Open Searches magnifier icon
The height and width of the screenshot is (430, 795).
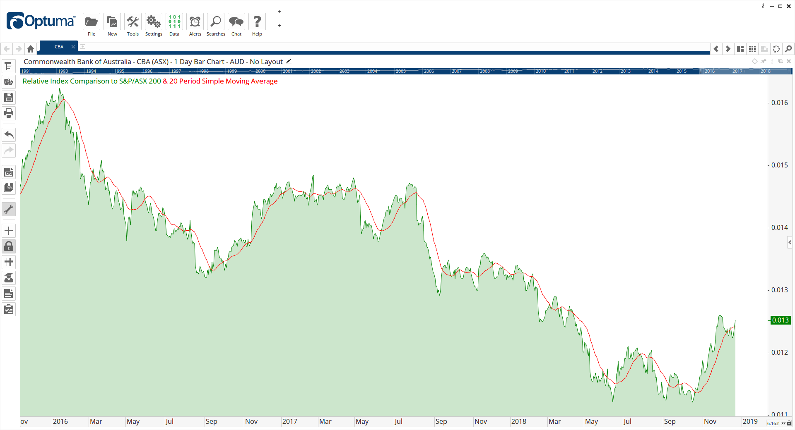[216, 21]
